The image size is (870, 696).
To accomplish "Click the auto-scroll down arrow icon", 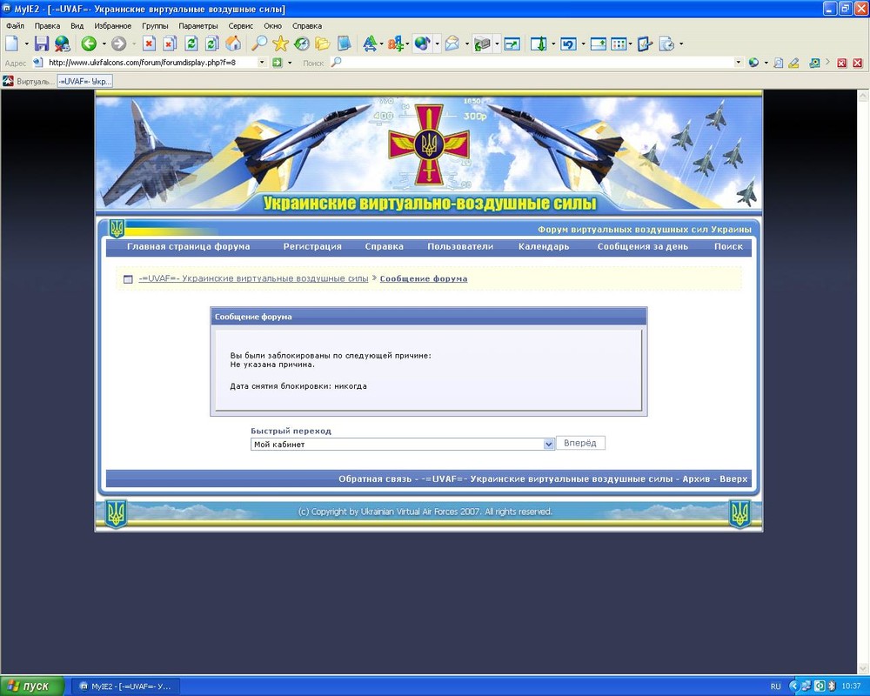I will coord(539,43).
